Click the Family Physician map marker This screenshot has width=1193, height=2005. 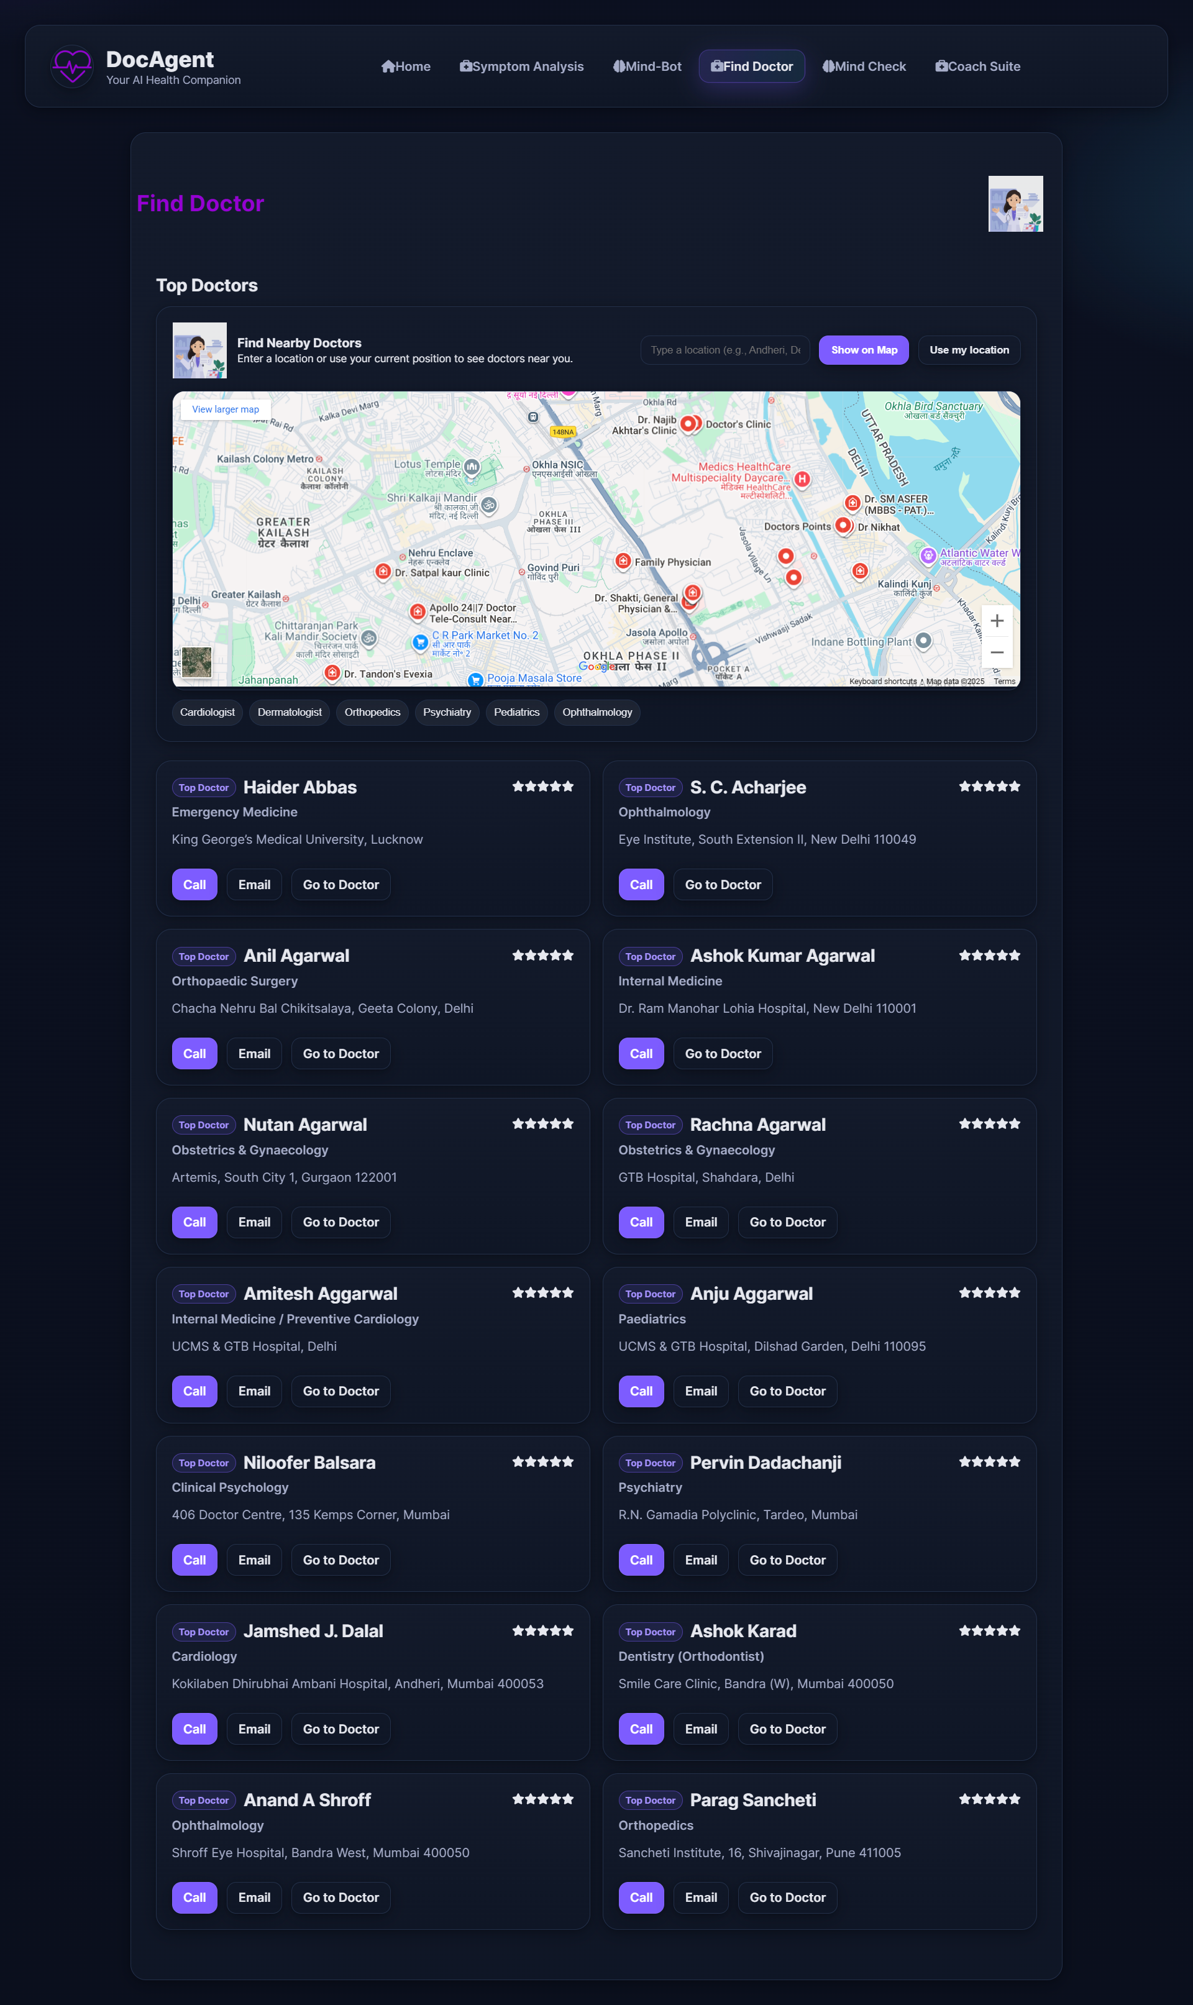pos(623,561)
